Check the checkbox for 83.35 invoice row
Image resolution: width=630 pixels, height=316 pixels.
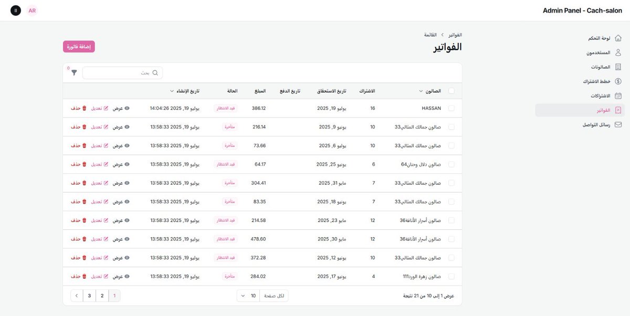451,202
